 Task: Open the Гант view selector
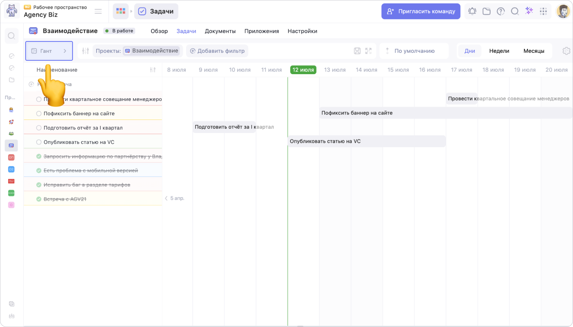pos(49,51)
